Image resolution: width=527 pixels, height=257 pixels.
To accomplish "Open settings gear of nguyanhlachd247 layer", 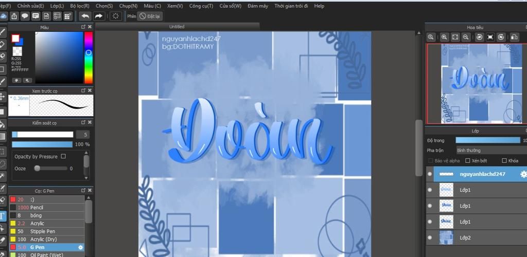I will (523, 174).
